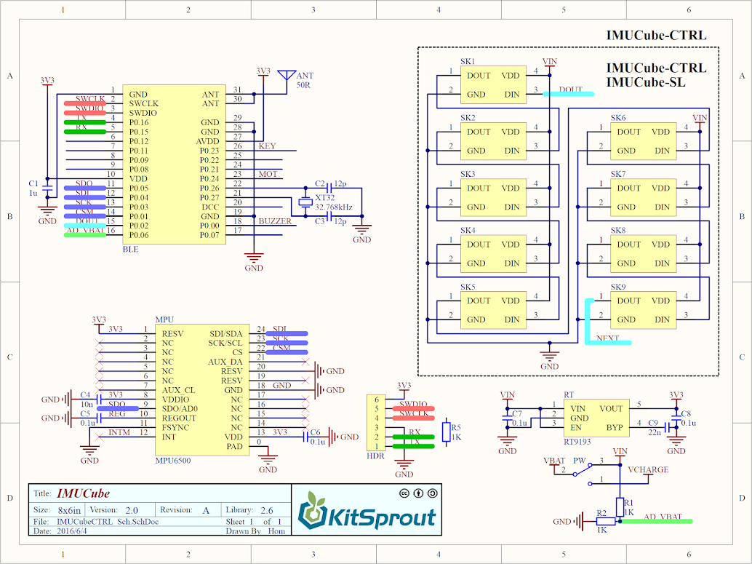Click the KitSprout logo

[367, 511]
